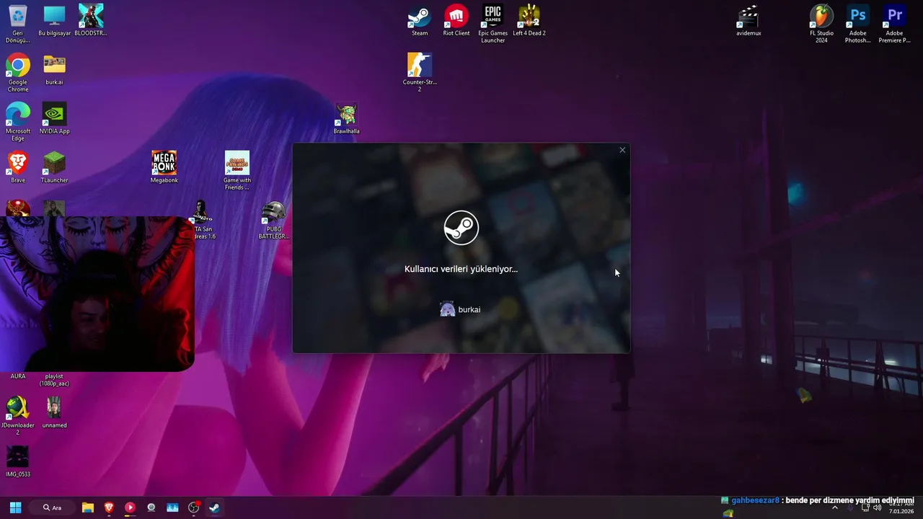
Task: Click the Steam logo in loading window
Action: click(x=461, y=228)
